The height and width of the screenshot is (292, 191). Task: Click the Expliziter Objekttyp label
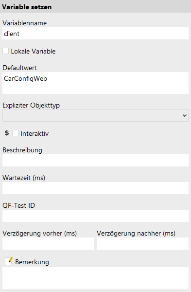[31, 106]
